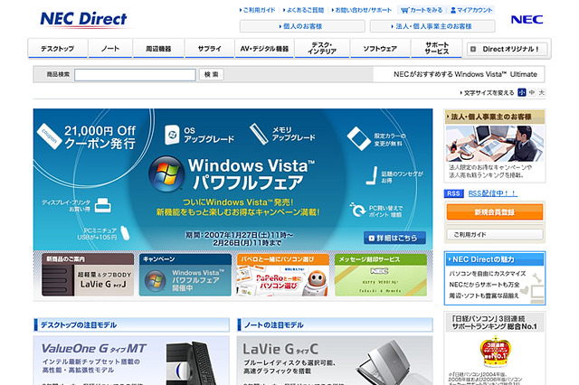Image resolution: width=579 pixels, height=385 pixels.
Task: Click the 法人・個人事業主のお客様 sidebar header
Action: [495, 117]
